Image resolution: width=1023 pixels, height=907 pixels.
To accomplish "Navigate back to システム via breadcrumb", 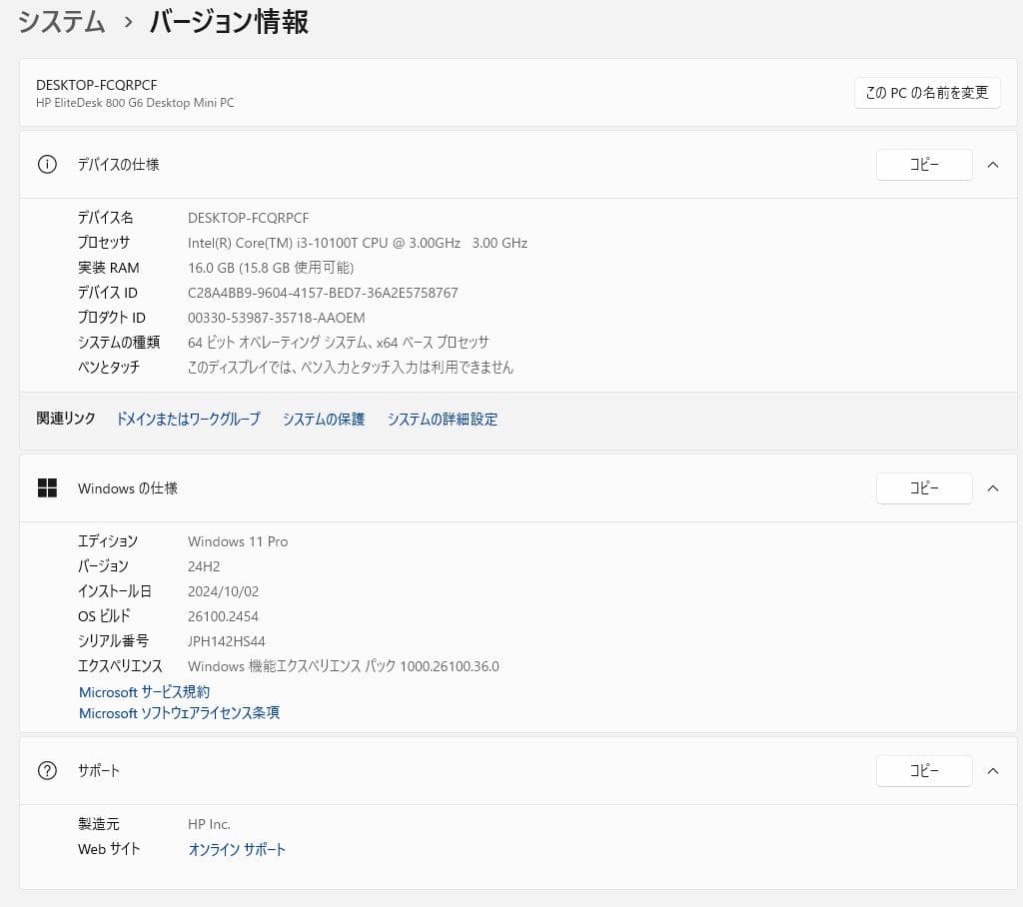I will point(61,21).
